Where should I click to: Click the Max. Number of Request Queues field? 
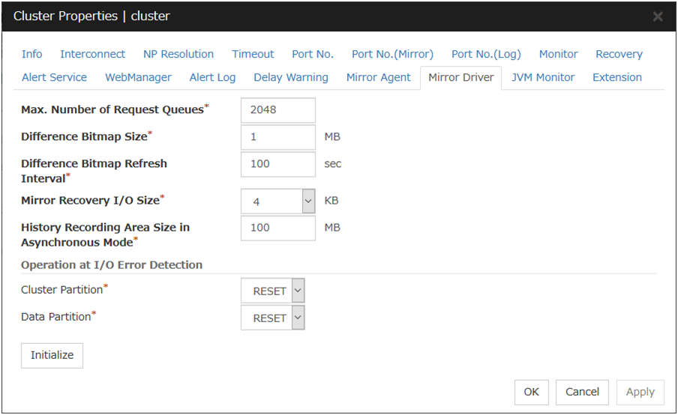pos(277,110)
